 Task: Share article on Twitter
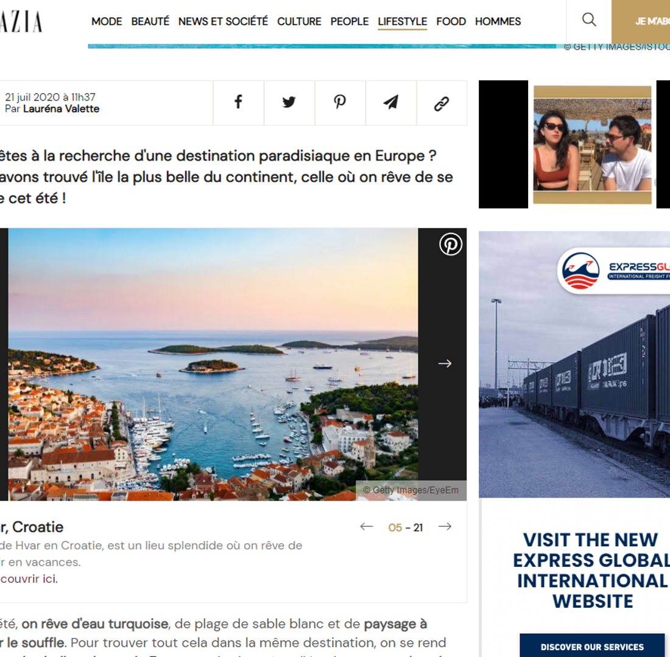[x=289, y=102]
